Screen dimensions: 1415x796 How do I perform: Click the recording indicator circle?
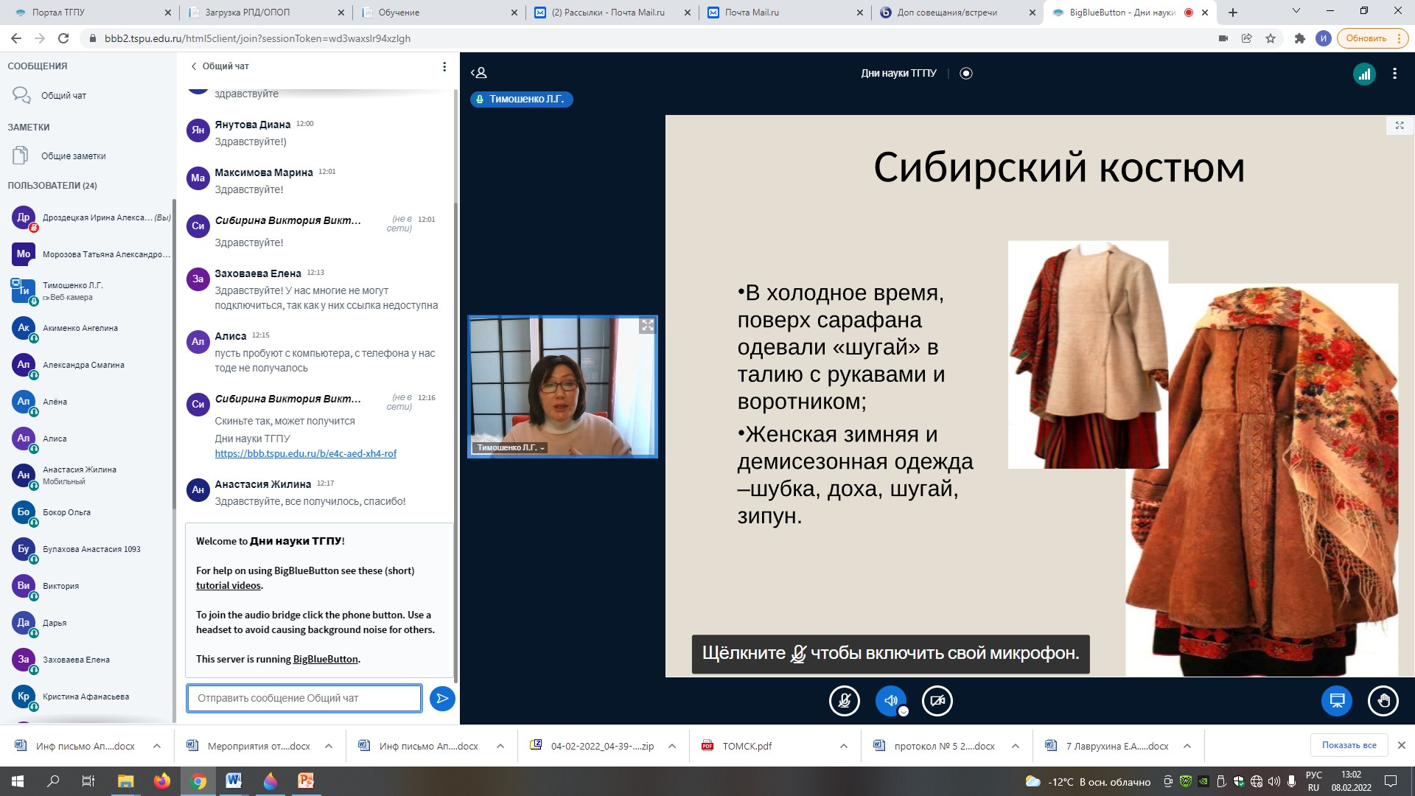tap(966, 73)
